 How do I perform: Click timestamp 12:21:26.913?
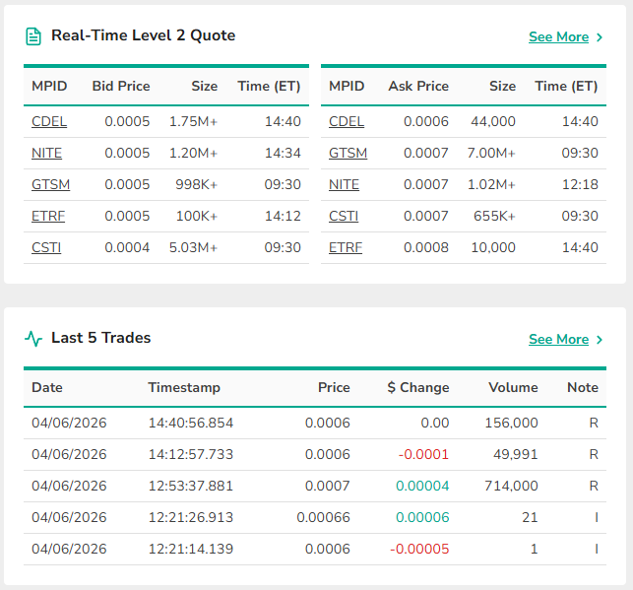(x=191, y=517)
